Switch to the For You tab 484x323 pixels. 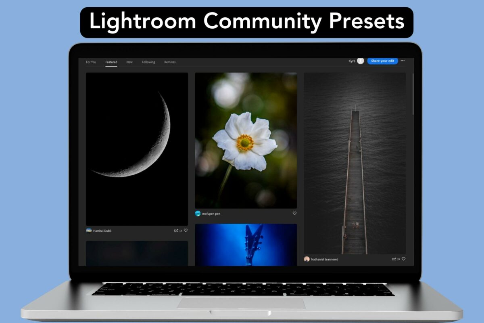click(x=91, y=62)
